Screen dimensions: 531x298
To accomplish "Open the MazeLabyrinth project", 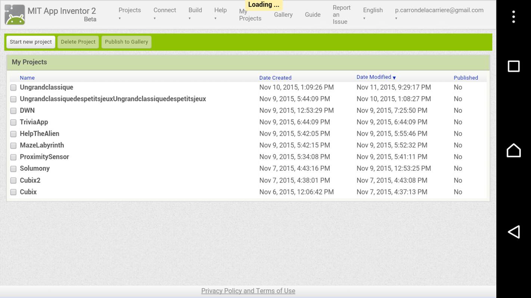I will coord(42,145).
